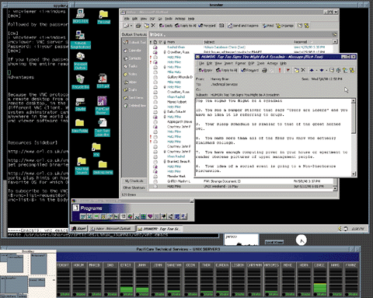
Task: Click the Microsoft Outlook desktop icon
Action: coord(81,61)
